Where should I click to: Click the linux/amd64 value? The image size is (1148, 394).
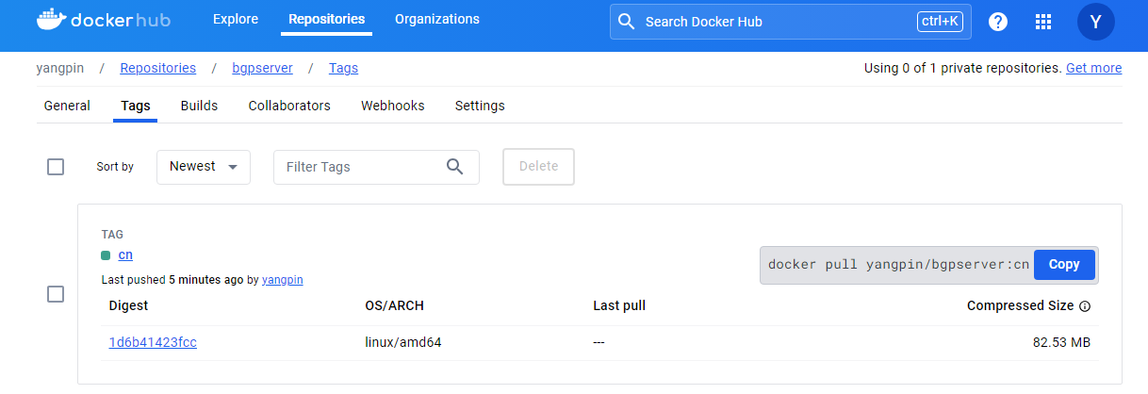click(403, 342)
